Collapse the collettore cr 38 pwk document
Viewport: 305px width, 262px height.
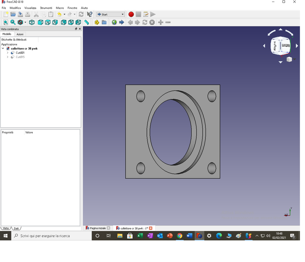pos(3,48)
